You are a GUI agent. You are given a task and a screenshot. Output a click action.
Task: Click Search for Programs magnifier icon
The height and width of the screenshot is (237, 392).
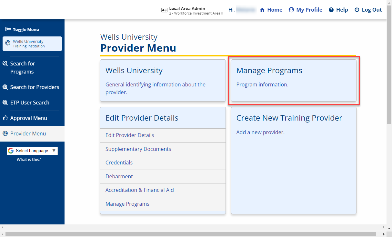point(5,64)
